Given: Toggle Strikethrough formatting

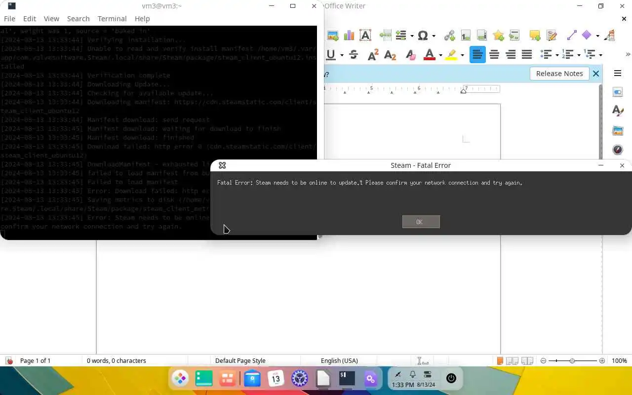Looking at the screenshot, I should [354, 55].
